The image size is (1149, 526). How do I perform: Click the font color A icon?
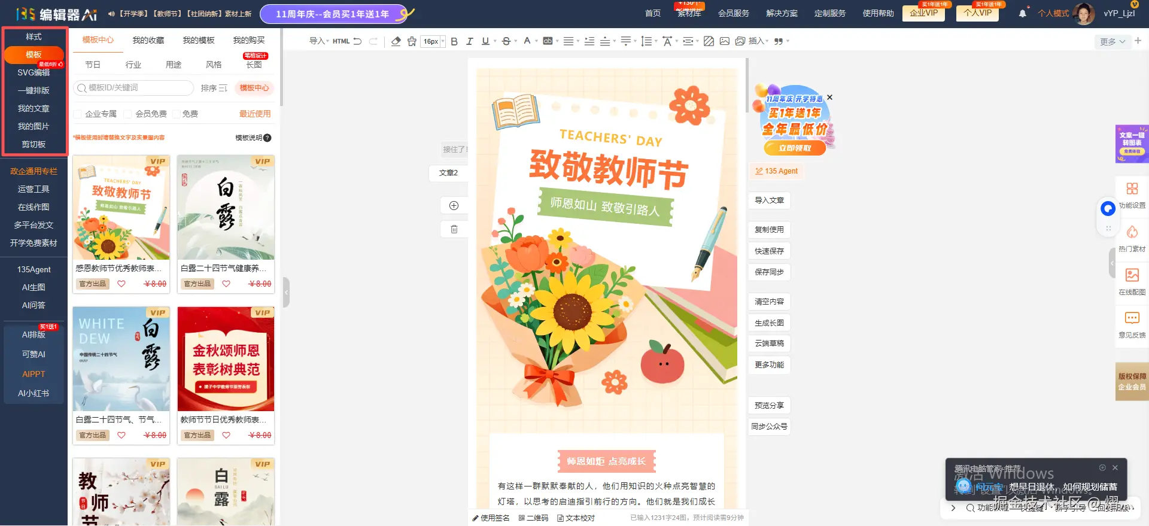click(x=527, y=41)
